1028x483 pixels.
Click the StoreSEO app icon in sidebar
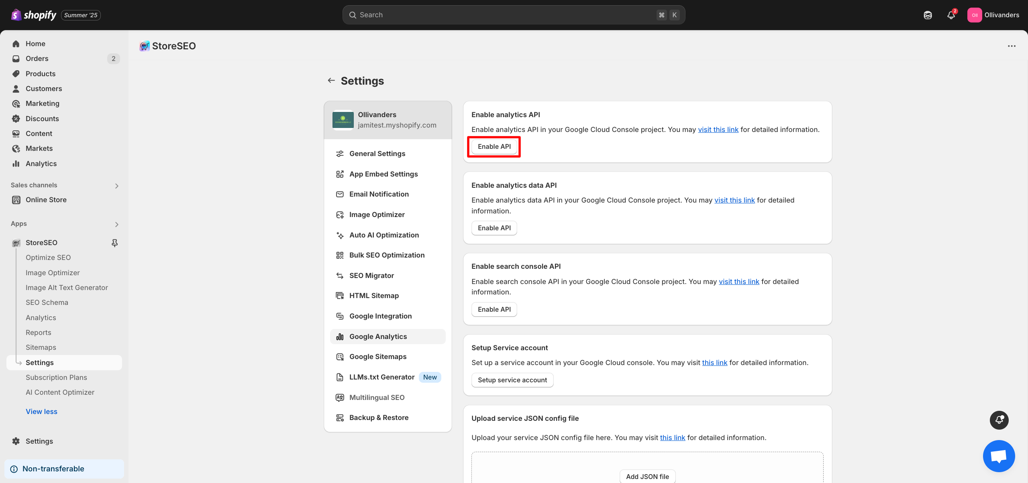(16, 243)
